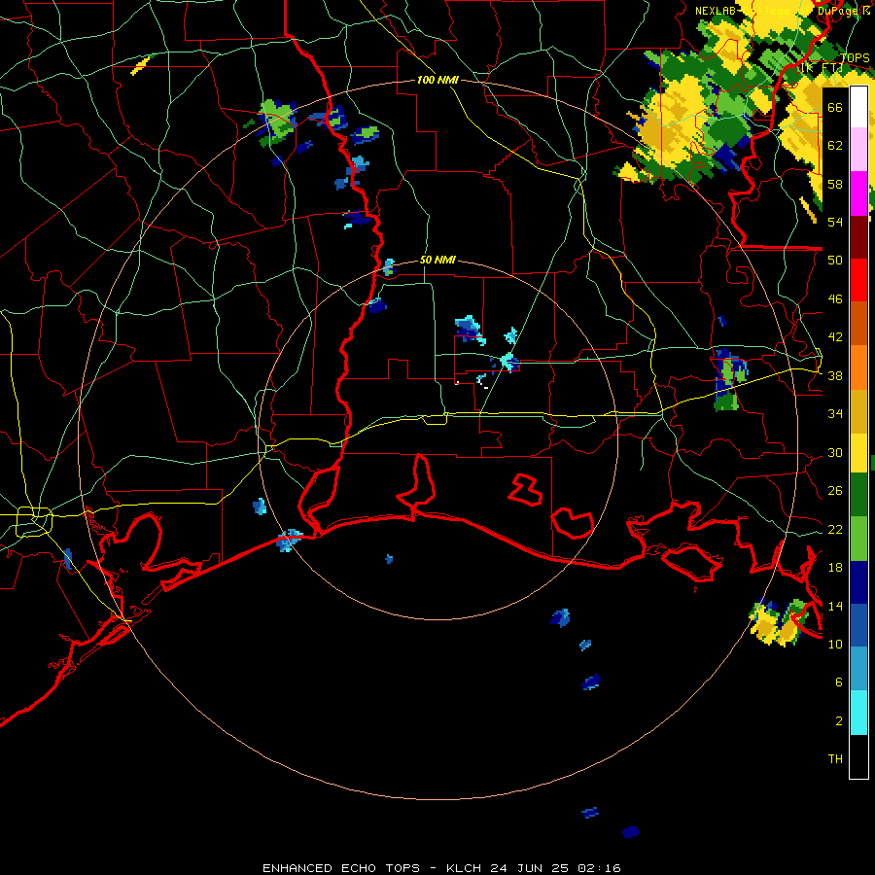Click the orange 42 legend swatch

tap(858, 367)
